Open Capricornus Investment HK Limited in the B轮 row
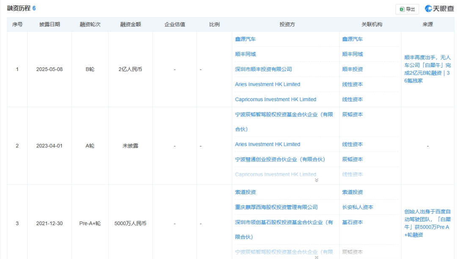 275,99
